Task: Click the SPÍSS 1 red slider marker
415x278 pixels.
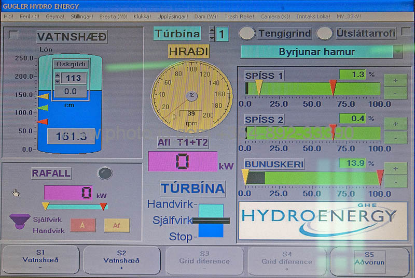Action: (x=333, y=87)
